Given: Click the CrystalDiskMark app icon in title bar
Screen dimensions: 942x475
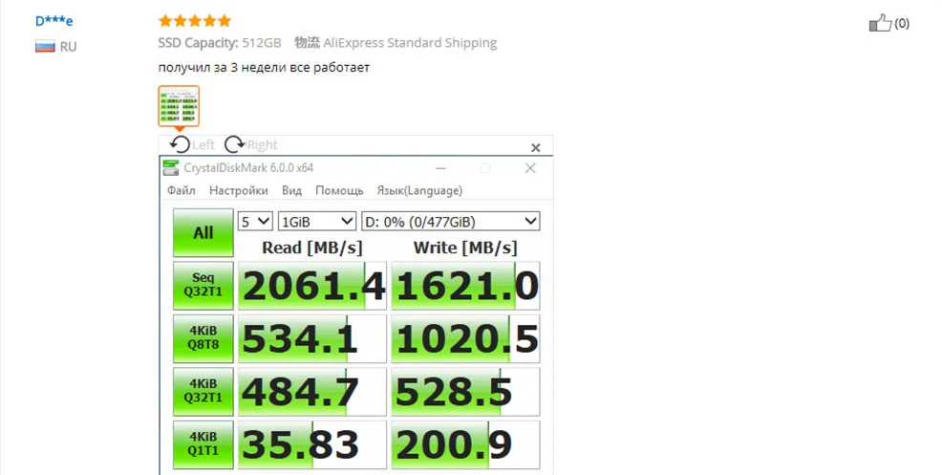Looking at the screenshot, I should click(171, 168).
